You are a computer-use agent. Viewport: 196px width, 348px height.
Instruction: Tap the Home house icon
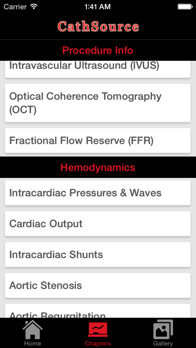pos(32,329)
